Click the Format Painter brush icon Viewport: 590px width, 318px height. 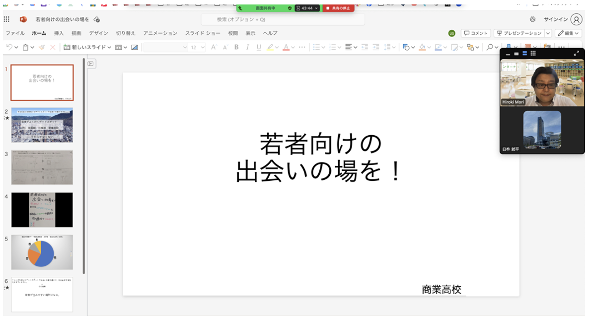42,47
